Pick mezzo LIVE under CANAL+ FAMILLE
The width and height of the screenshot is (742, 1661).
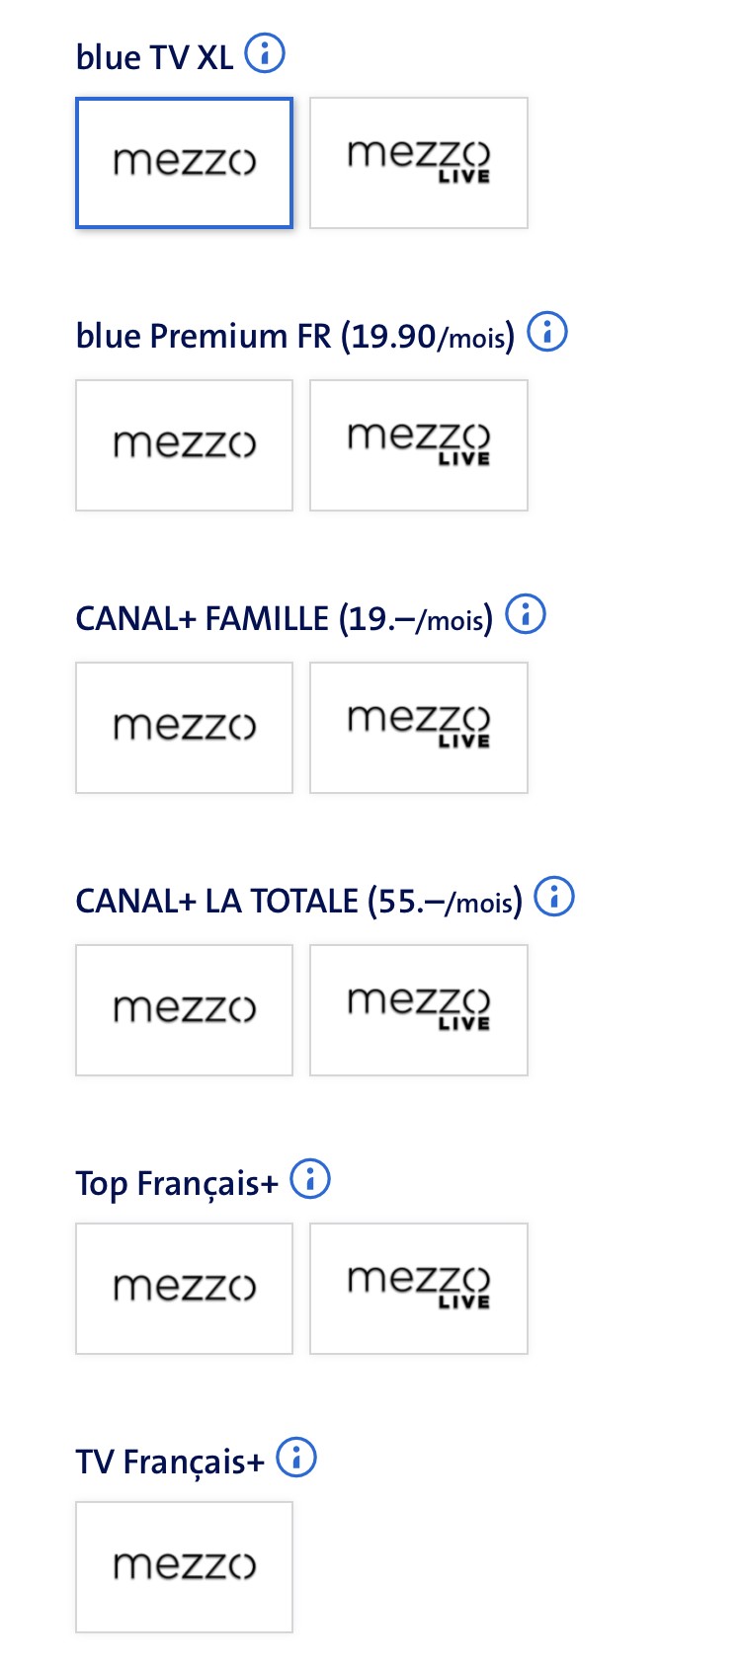(x=419, y=728)
